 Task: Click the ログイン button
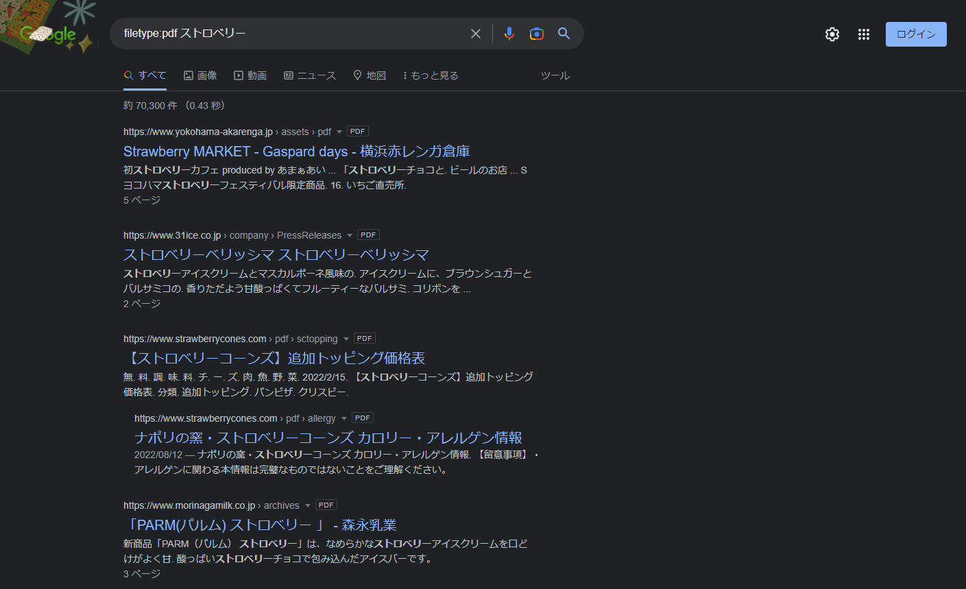pyautogui.click(x=916, y=34)
